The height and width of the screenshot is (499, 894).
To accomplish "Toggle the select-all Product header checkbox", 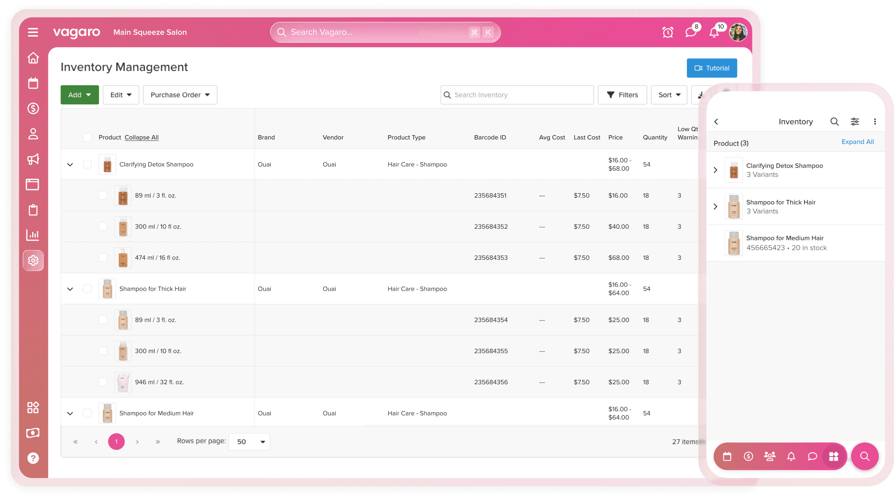I will click(x=87, y=137).
